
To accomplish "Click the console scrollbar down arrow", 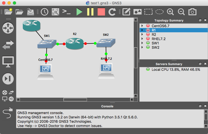I will coord(206,126).
